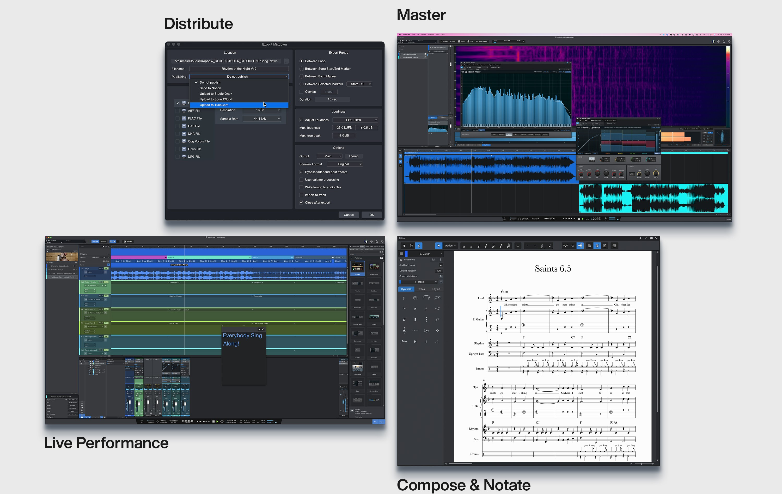Image resolution: width=782 pixels, height=494 pixels.
Task: Switch to drum editor view icon
Action: point(411,246)
